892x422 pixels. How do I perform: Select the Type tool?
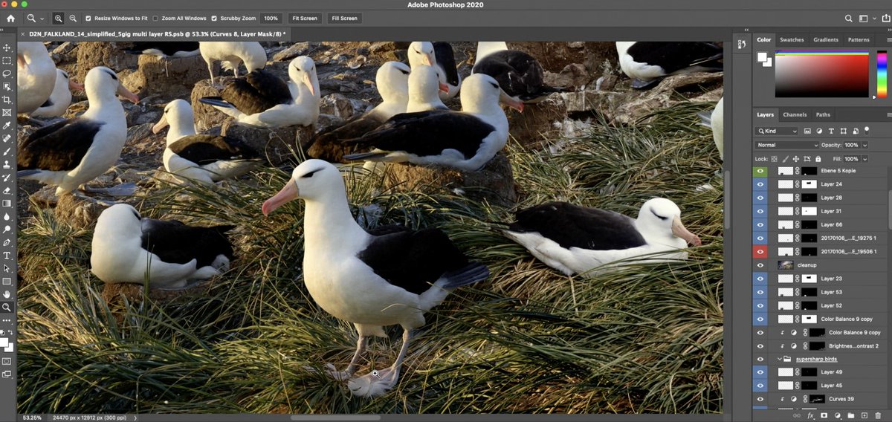point(7,255)
